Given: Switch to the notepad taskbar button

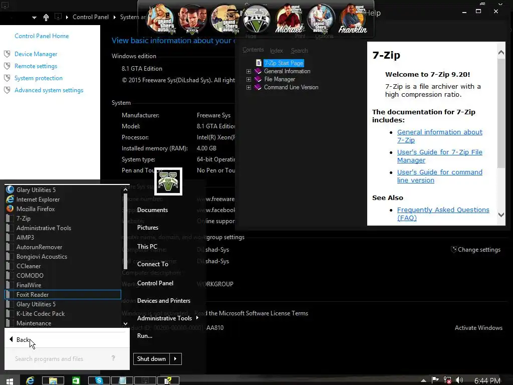Looking at the screenshot, I should pyautogui.click(x=122, y=380).
